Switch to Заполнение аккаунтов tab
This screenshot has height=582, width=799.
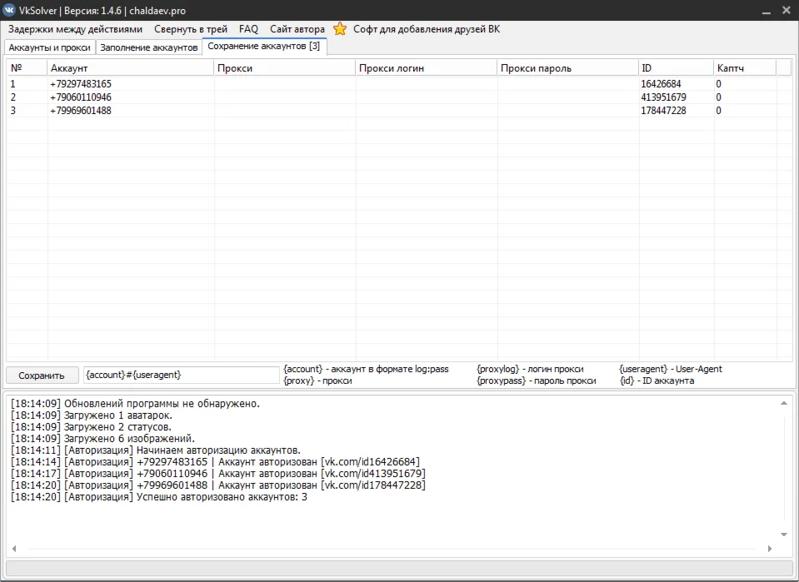click(x=149, y=47)
